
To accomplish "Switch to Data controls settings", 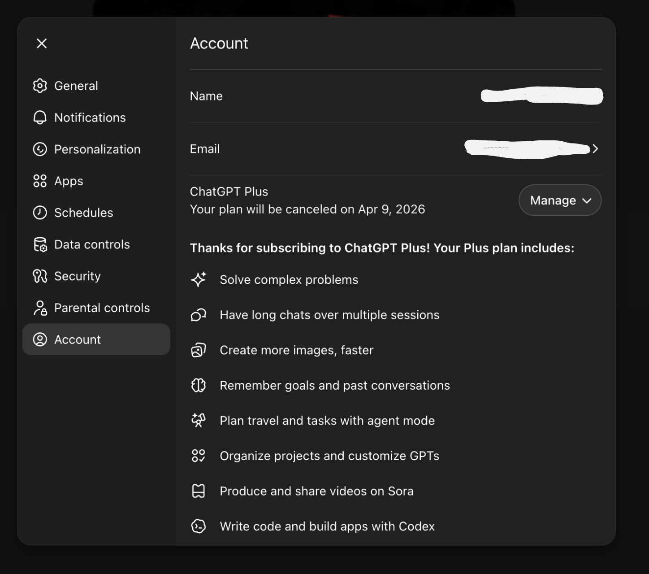I will pyautogui.click(x=92, y=244).
